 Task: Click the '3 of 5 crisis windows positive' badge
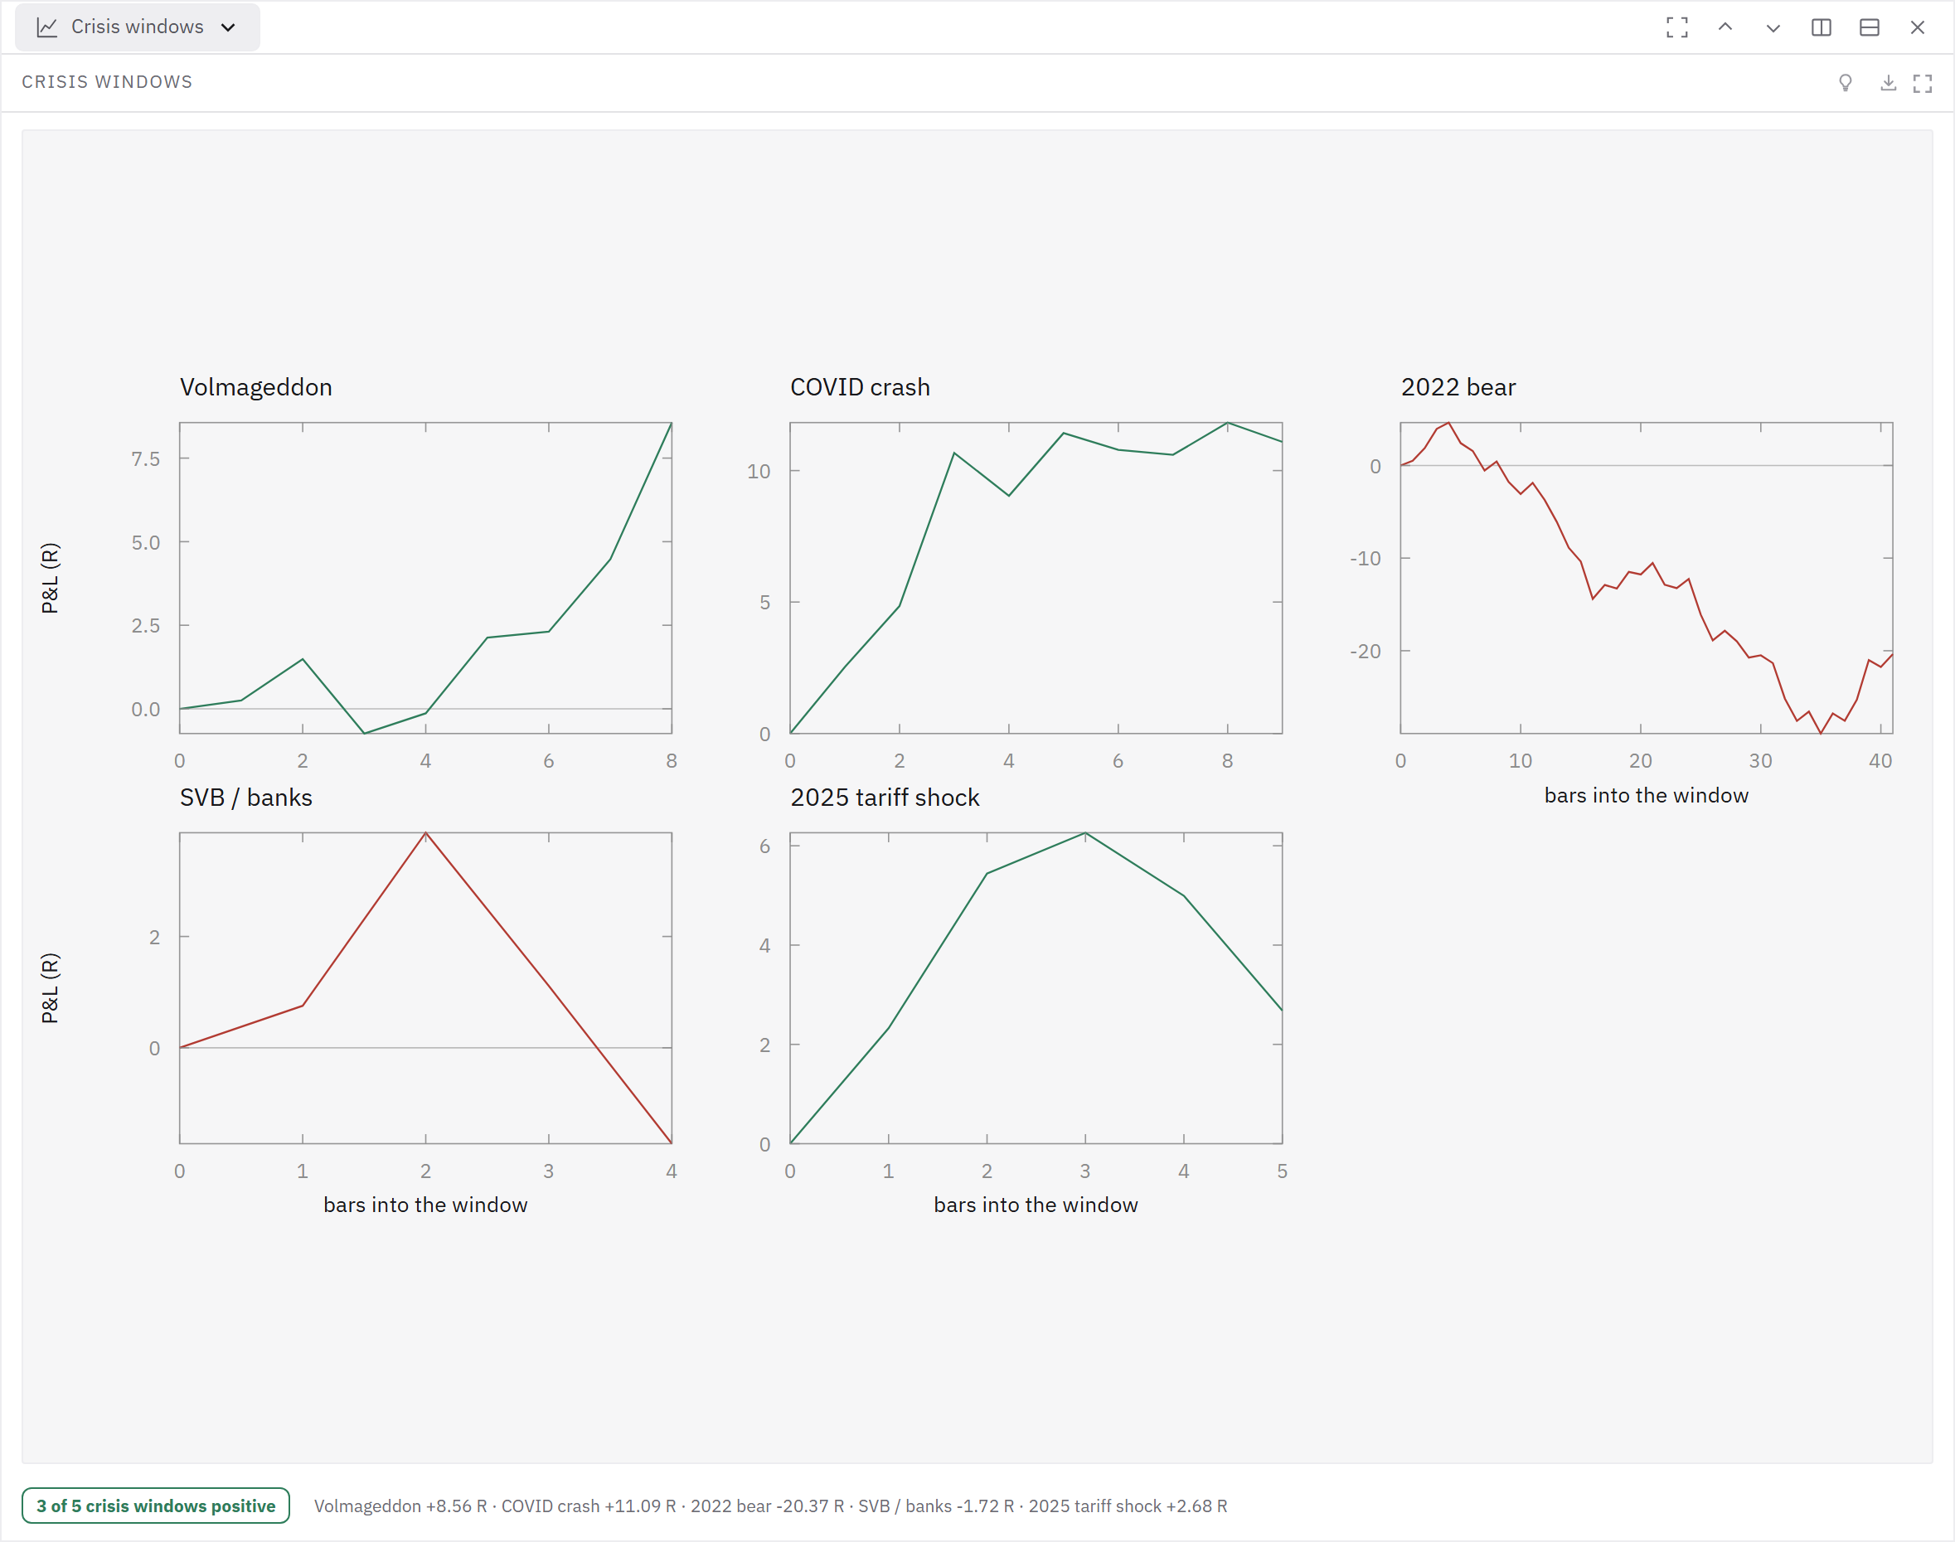[x=155, y=1506]
